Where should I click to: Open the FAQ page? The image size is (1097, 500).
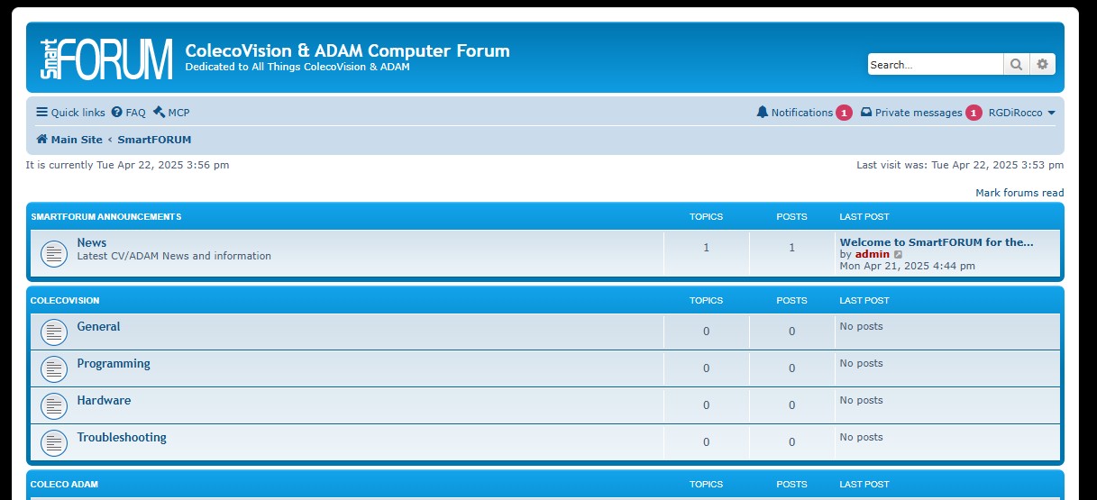point(128,113)
